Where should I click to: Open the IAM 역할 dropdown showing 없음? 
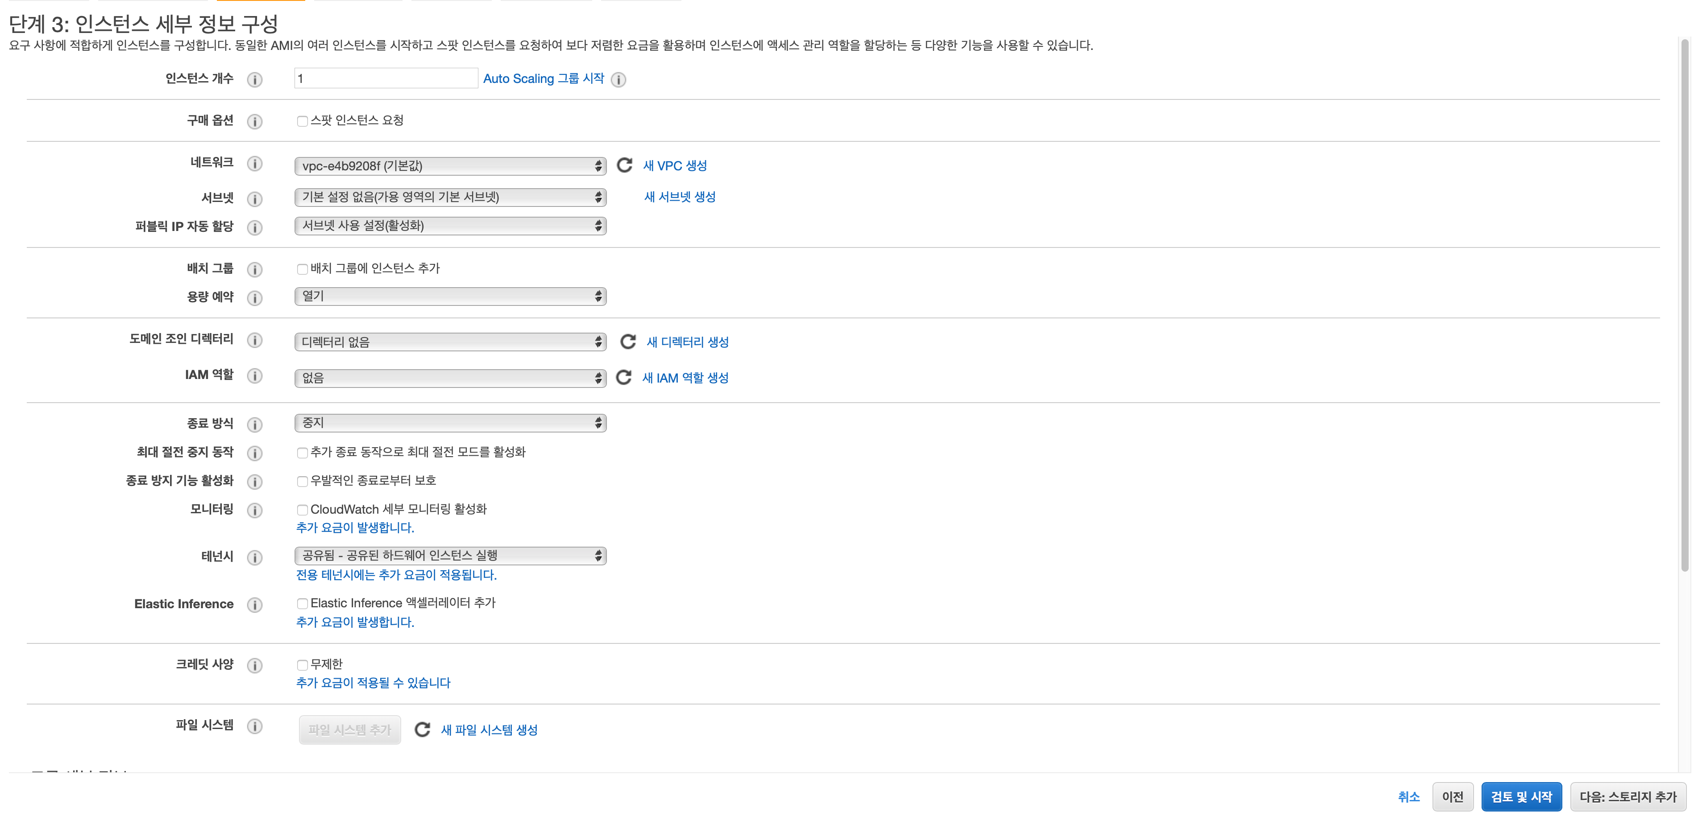point(450,378)
